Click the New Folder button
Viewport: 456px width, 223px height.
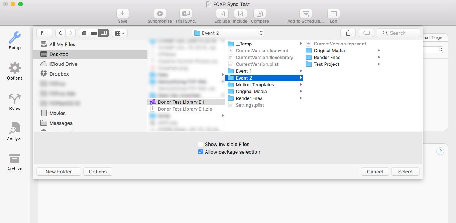59,172
